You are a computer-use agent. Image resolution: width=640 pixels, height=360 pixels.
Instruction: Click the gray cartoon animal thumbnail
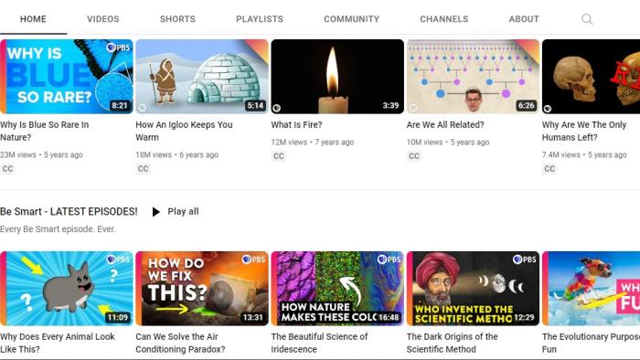67,289
